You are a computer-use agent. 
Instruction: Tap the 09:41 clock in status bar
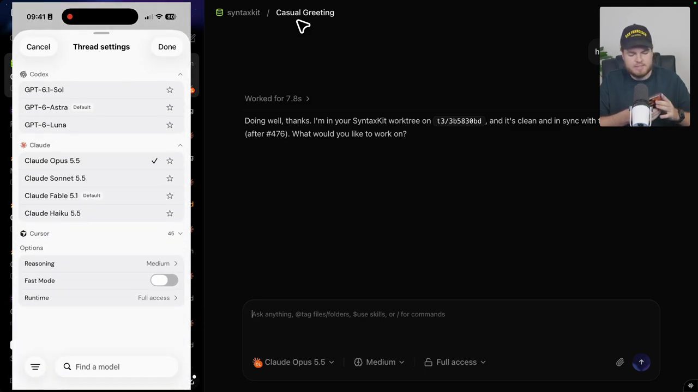(x=36, y=17)
